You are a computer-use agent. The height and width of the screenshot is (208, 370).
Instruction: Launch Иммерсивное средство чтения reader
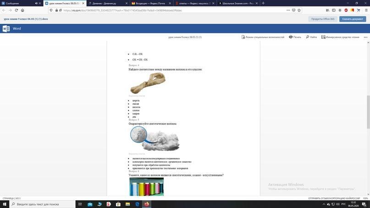click(340, 37)
